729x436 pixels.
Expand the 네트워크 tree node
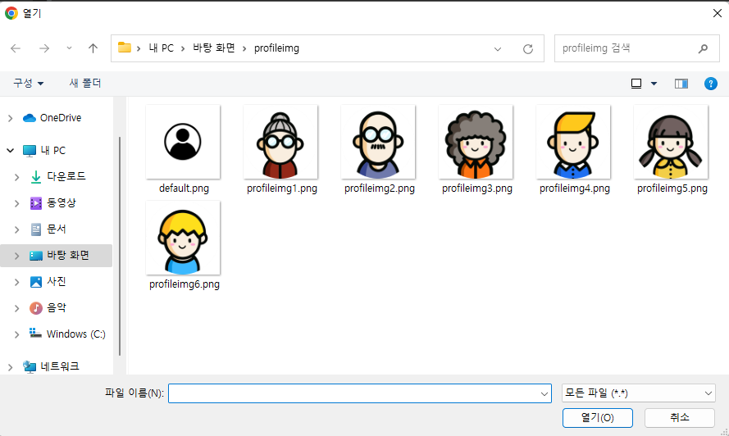10,367
